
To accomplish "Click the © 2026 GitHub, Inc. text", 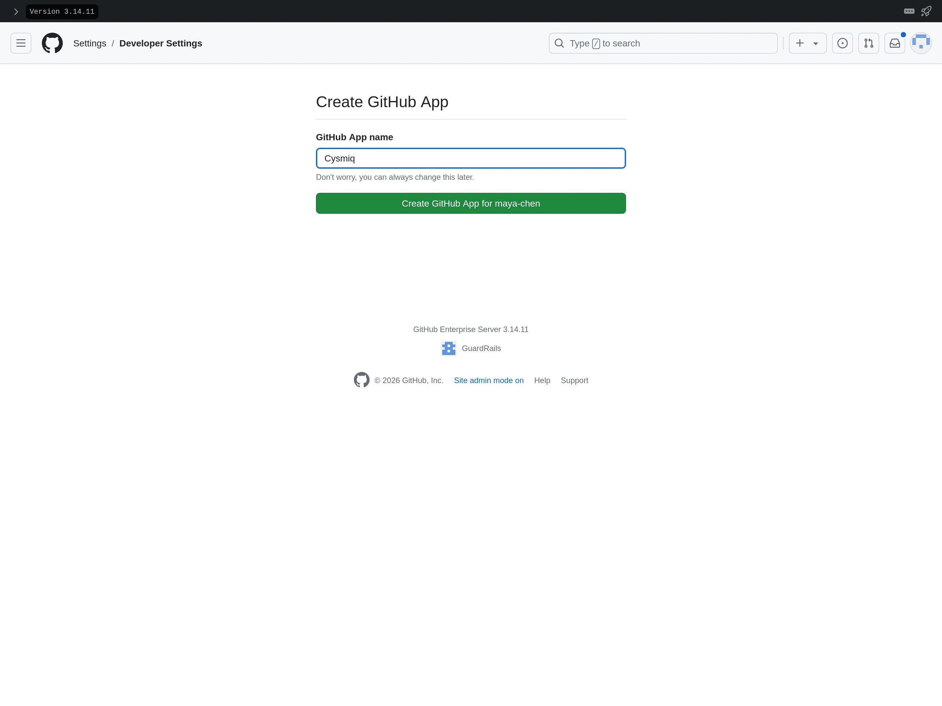I will point(409,380).
